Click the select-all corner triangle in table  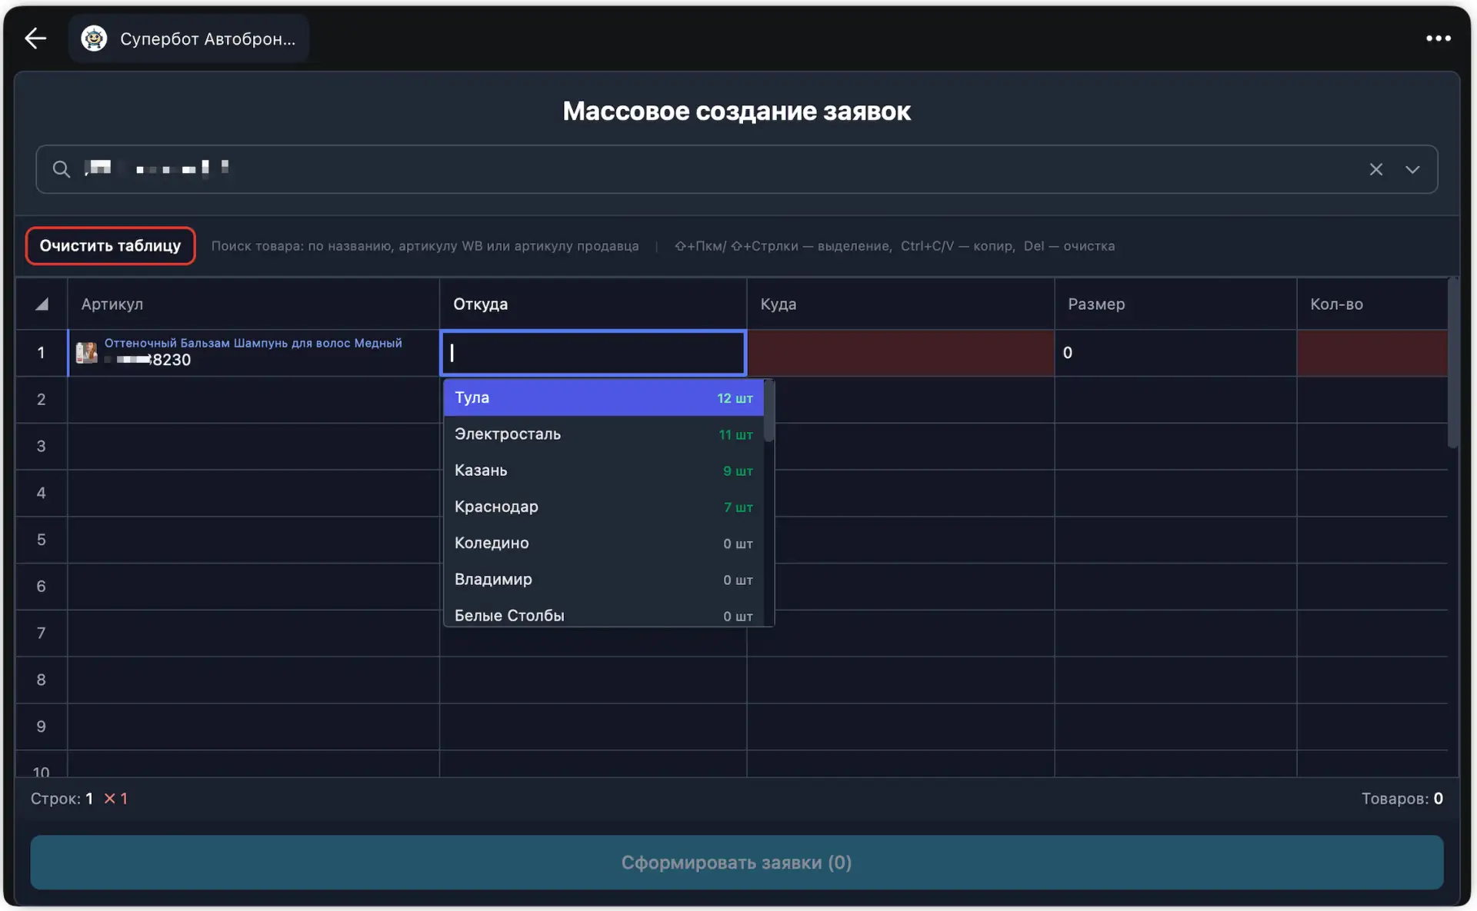(x=42, y=304)
